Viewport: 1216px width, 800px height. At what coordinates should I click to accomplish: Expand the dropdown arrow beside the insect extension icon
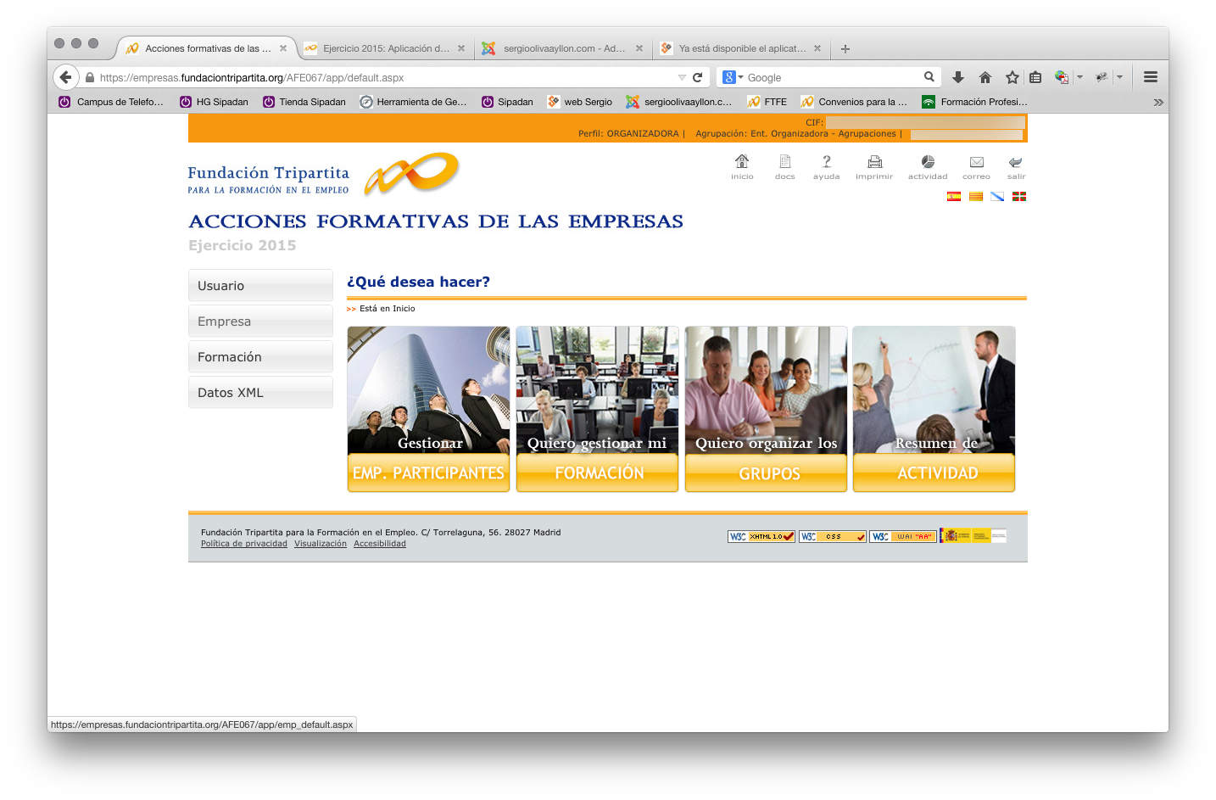(1119, 77)
